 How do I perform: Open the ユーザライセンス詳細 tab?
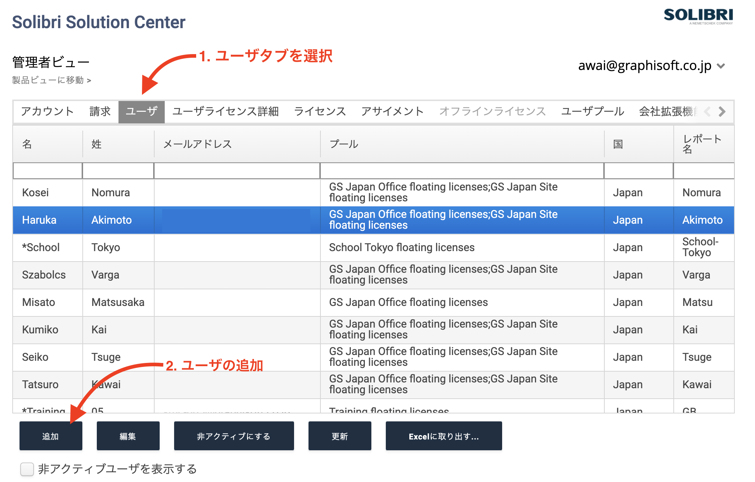pyautogui.click(x=225, y=111)
